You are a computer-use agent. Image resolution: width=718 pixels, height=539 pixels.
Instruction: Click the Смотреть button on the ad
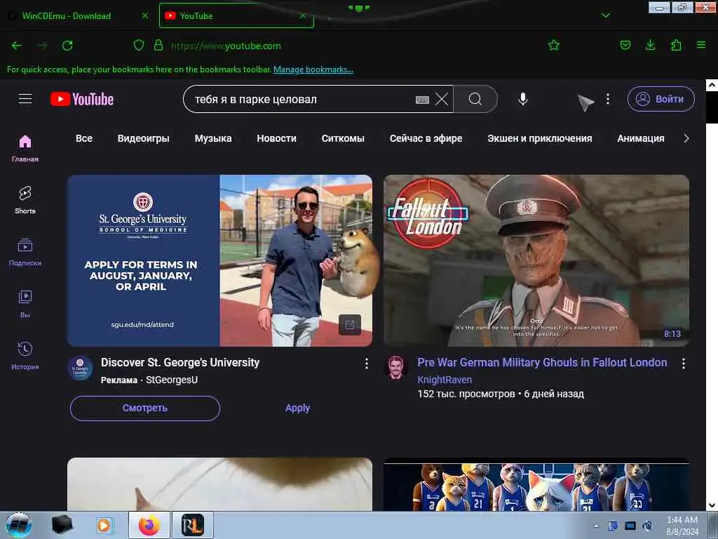point(144,408)
